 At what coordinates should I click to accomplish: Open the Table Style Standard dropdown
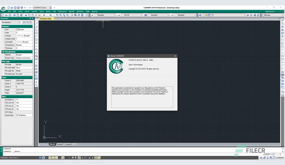pyautogui.click(x=159, y=15)
